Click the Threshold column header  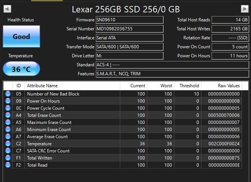tap(189, 86)
